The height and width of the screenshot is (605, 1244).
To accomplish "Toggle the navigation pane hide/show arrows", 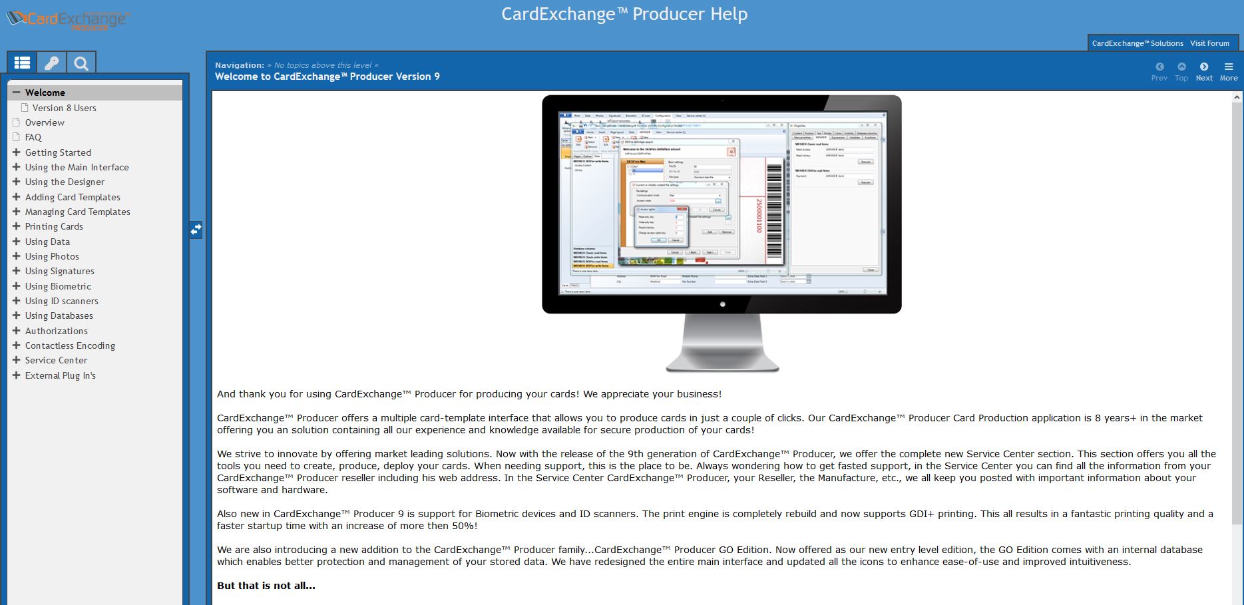I will pos(196,230).
